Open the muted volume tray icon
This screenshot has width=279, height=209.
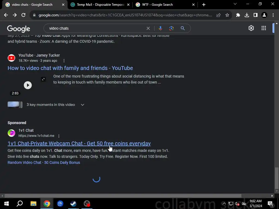(x=237, y=204)
